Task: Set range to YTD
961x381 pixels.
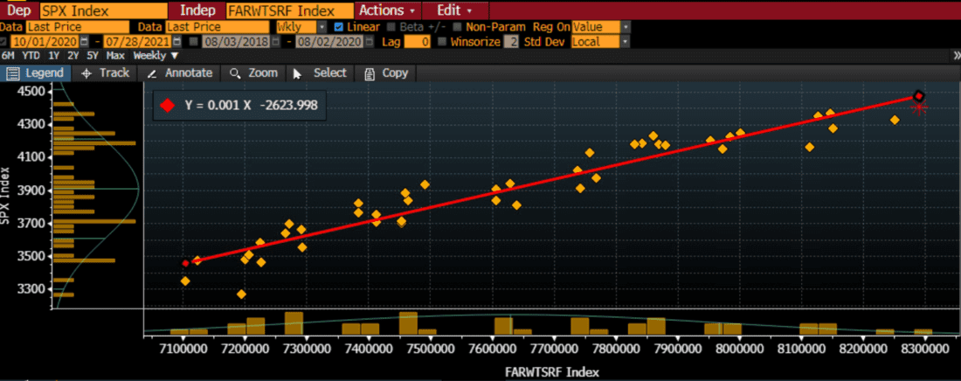Action: click(x=31, y=56)
